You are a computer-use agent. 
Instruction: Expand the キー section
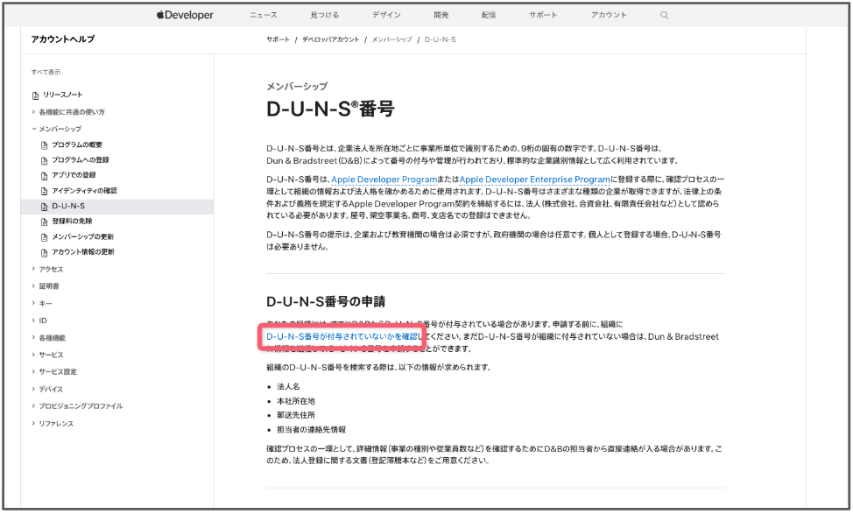click(x=42, y=304)
